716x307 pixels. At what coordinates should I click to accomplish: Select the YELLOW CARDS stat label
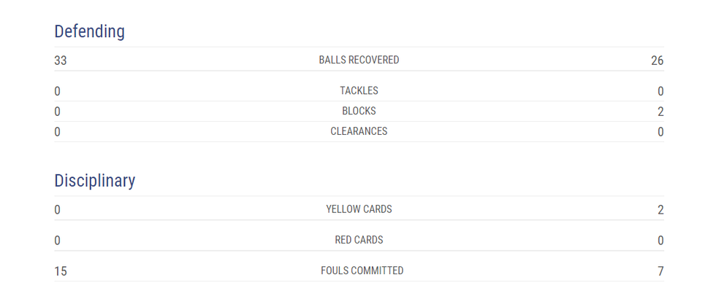click(x=359, y=209)
